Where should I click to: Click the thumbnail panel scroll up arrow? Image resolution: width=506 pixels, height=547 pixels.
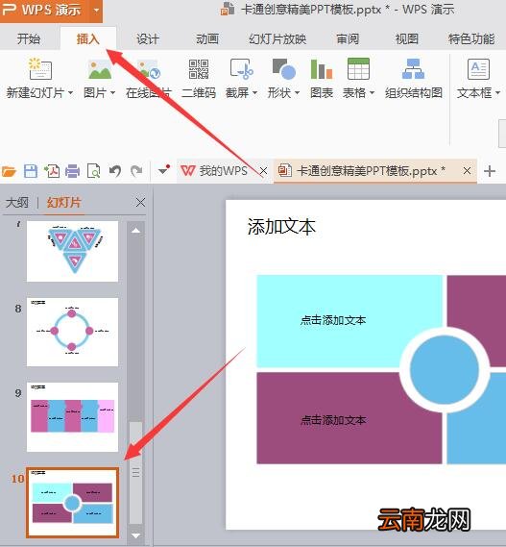136,231
